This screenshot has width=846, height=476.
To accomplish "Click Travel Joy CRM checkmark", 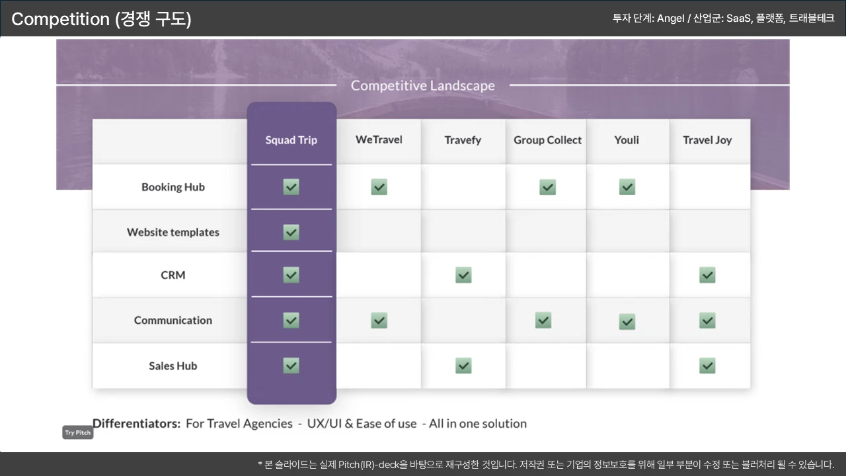I will [707, 275].
